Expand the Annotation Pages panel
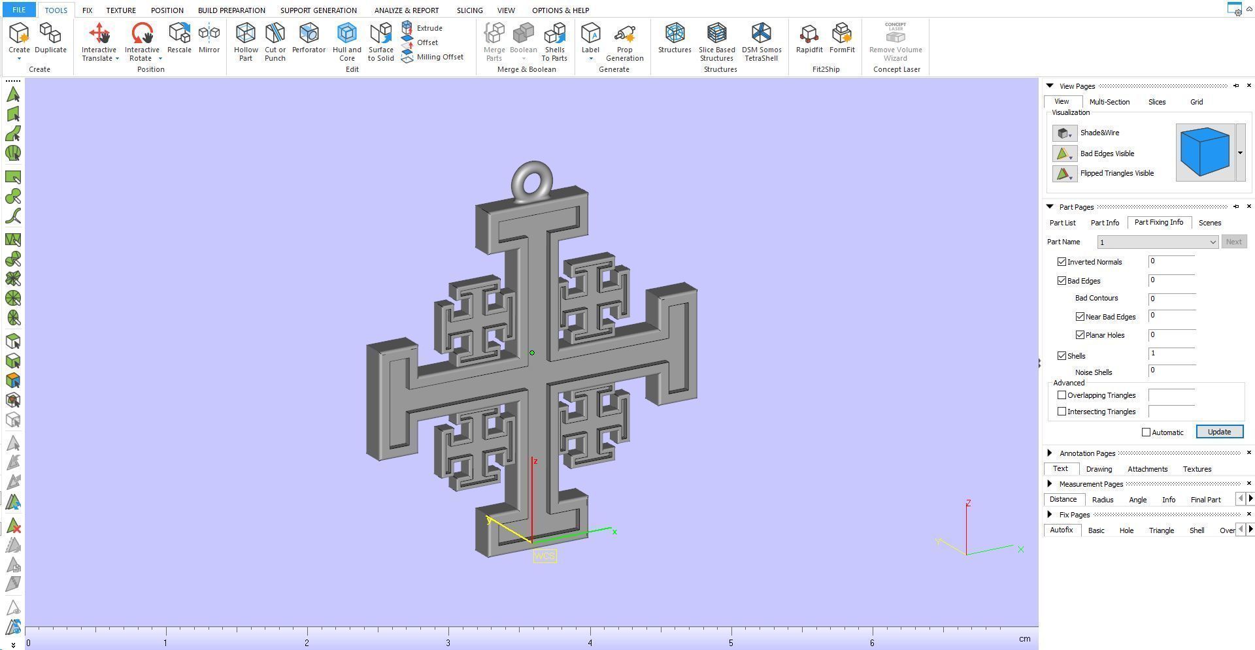This screenshot has height=650, width=1255. point(1050,453)
